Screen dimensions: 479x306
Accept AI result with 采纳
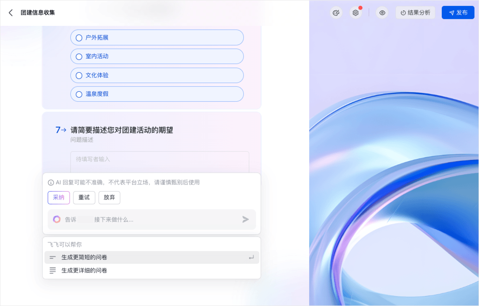click(x=59, y=197)
